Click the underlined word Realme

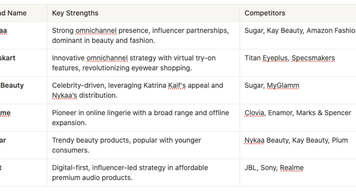[x=292, y=168]
